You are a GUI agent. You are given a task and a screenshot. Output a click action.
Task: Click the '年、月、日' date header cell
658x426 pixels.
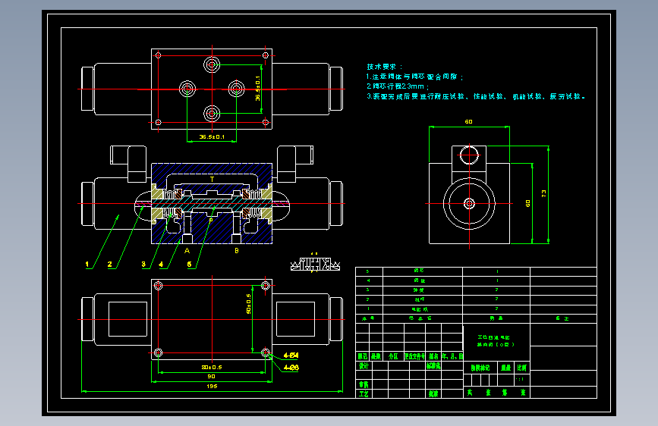tap(452, 356)
